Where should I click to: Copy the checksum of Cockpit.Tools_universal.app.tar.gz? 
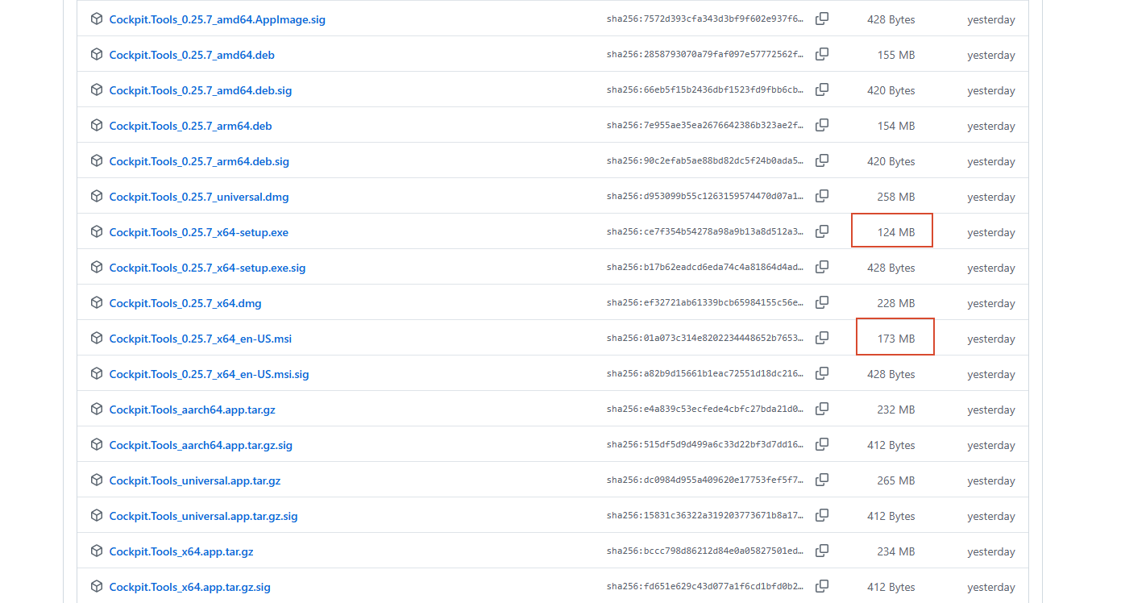coord(822,480)
